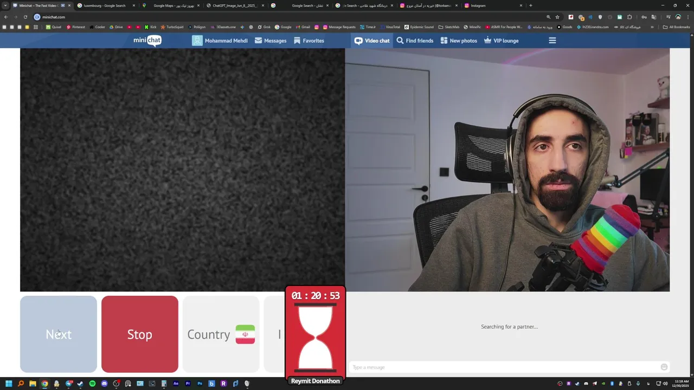The width and height of the screenshot is (694, 390).
Task: Open Steam from taskbar
Action: pos(80,384)
